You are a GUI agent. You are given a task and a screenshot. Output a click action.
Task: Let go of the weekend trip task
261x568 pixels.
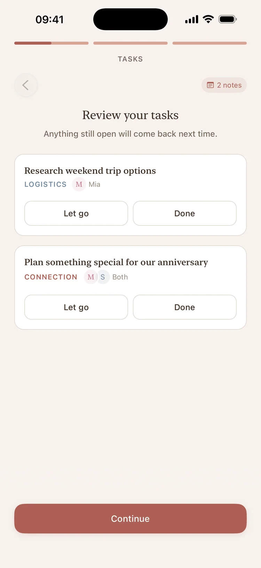tap(76, 213)
